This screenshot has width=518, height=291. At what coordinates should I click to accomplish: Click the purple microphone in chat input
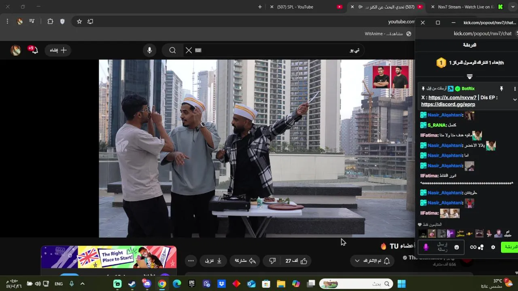[x=426, y=247]
